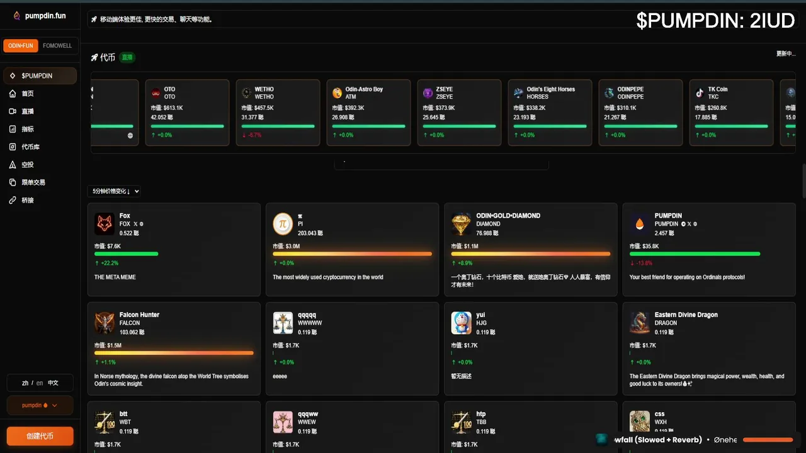Screen dimensions: 806x453
Task: Select the $PUMPDIN sidebar item
Action: pyautogui.click(x=40, y=75)
